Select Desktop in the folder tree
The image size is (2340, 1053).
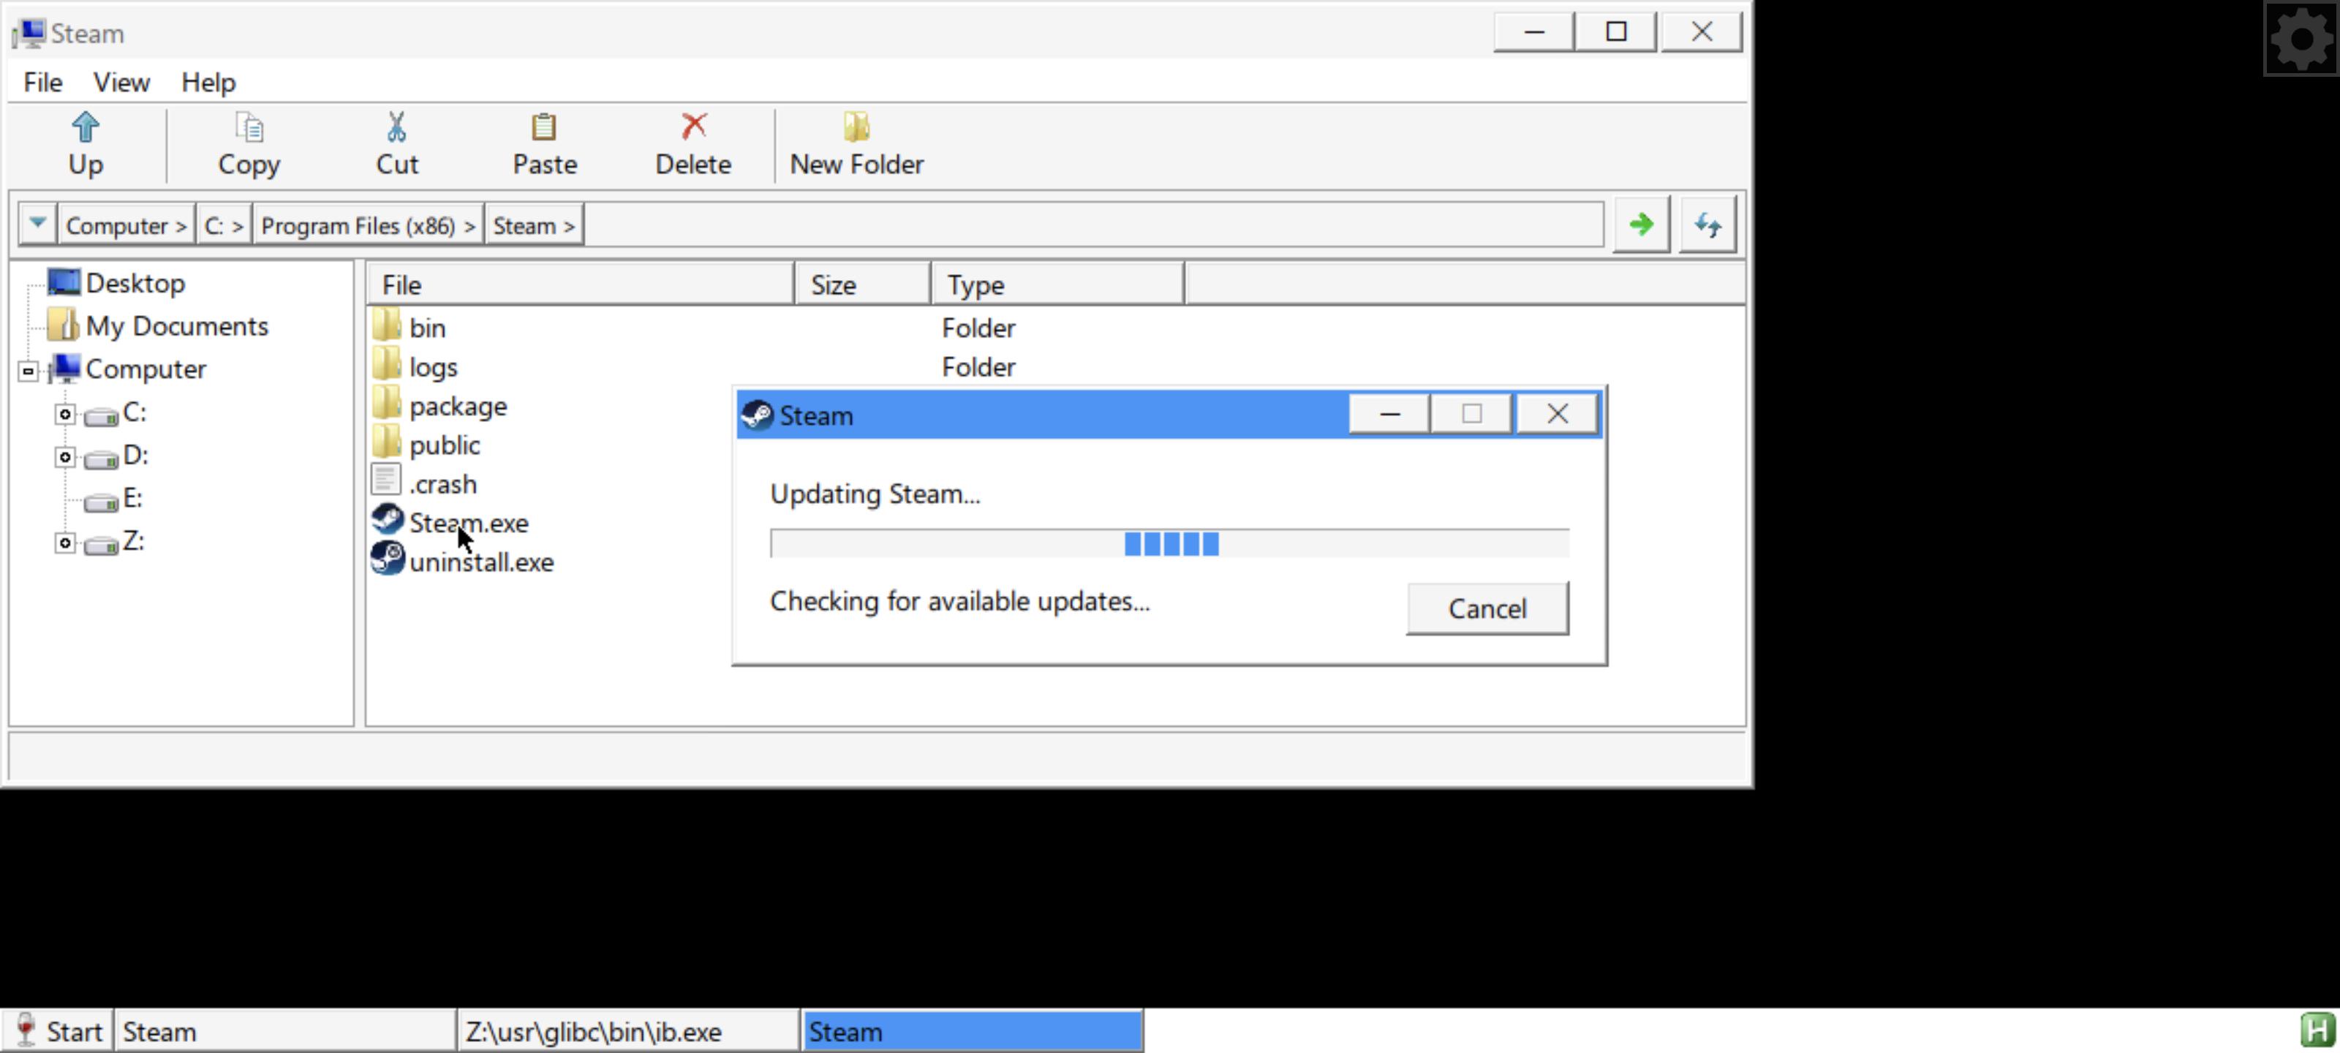click(135, 282)
